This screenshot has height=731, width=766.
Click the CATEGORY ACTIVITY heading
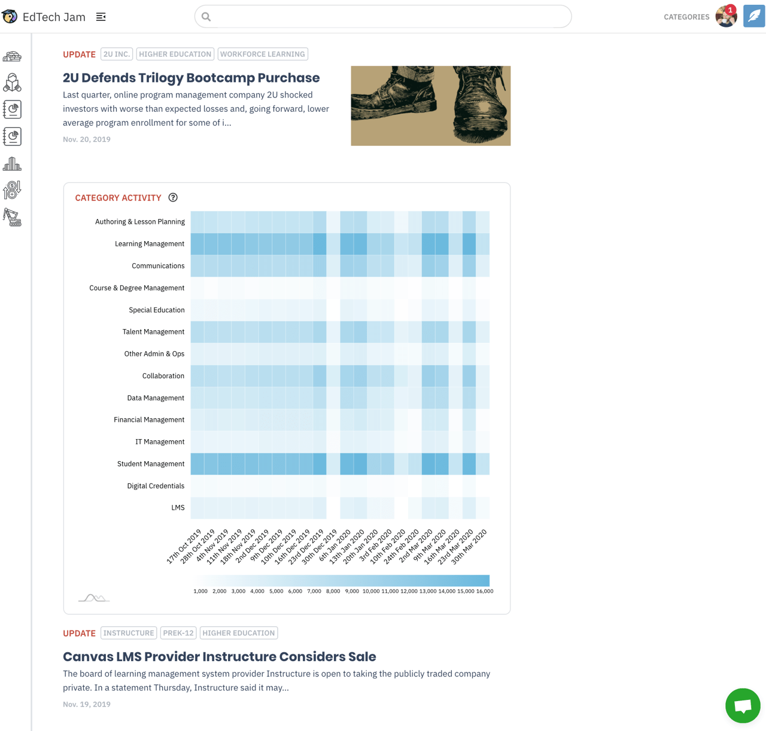click(118, 198)
